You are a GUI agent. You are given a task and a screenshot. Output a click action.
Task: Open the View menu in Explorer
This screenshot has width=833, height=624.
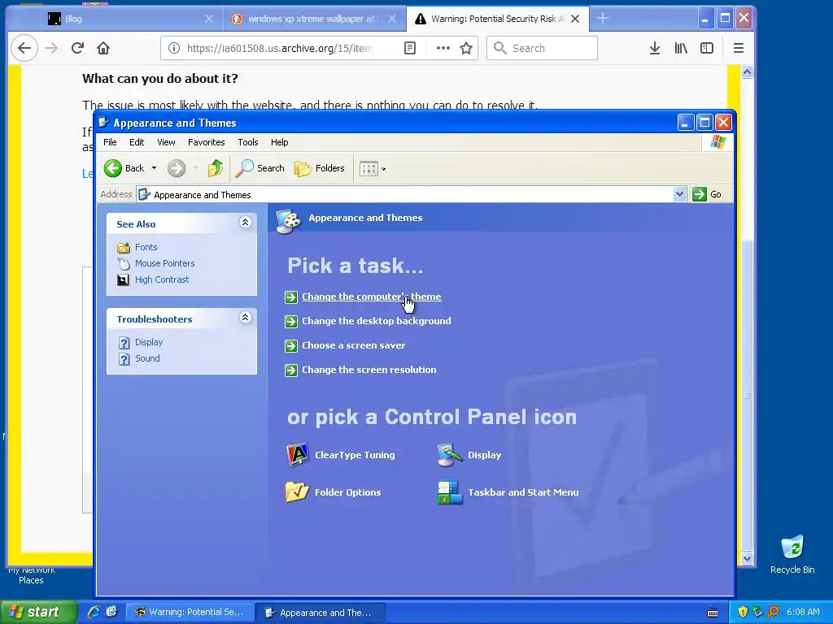[166, 142]
